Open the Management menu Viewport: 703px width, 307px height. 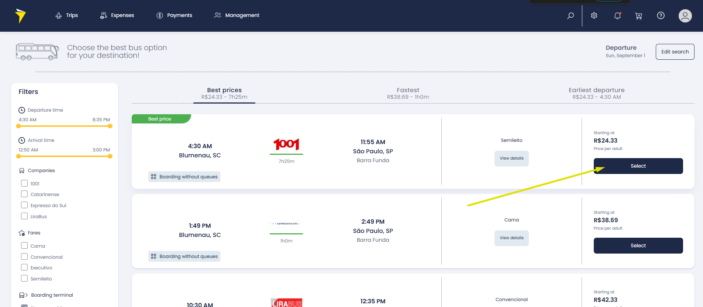(x=237, y=15)
